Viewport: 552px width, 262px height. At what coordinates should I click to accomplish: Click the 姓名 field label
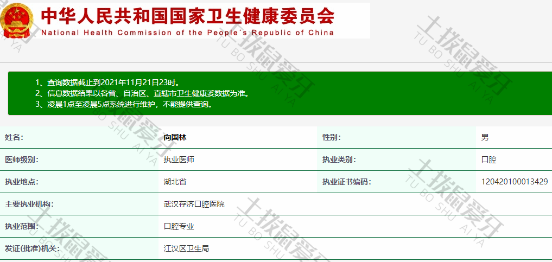(x=14, y=137)
